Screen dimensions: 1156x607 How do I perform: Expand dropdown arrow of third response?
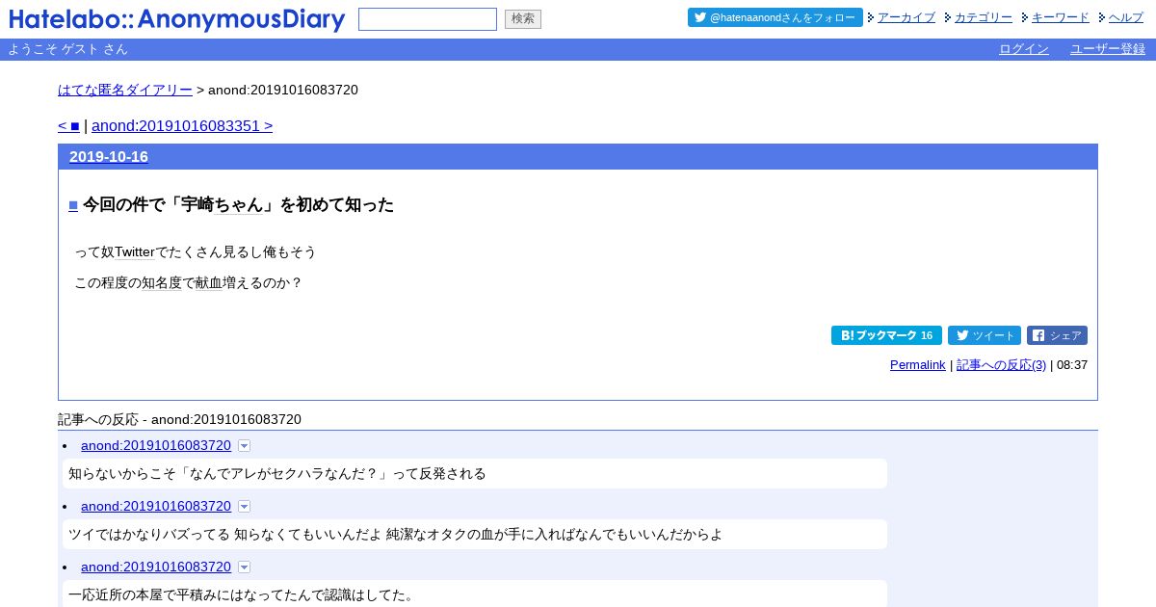tap(244, 567)
